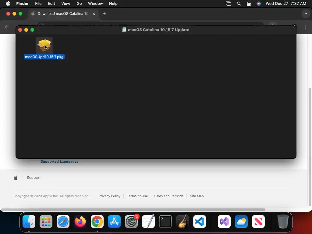Screen dimensions: 312x234
Task: Expand the Chrome tab search dropdown
Action: 306,14
